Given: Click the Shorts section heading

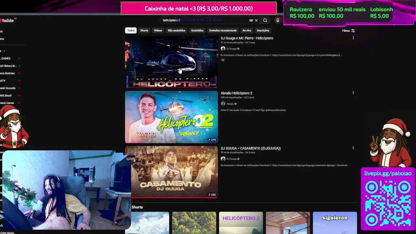Looking at the screenshot, I should (x=137, y=207).
